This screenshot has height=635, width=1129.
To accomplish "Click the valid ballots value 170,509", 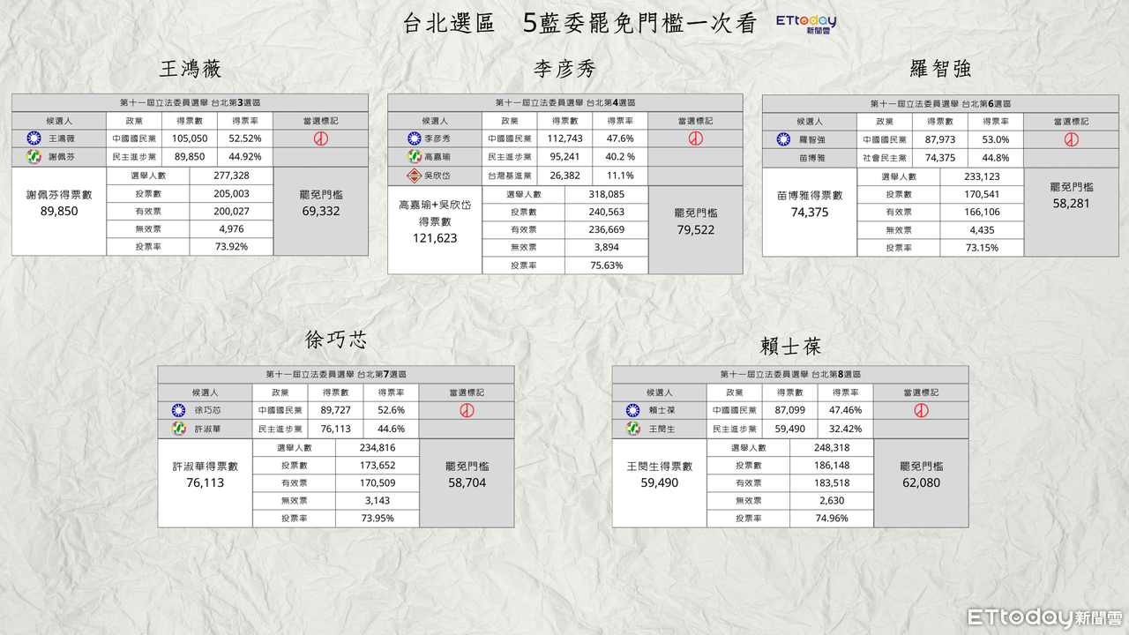I will tap(377, 482).
